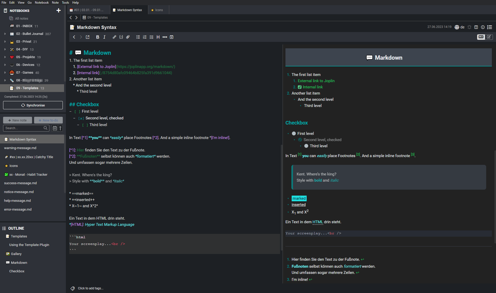Toggle bold formatting icon in toolbar
Image resolution: width=496 pixels, height=293 pixels.
(98, 37)
